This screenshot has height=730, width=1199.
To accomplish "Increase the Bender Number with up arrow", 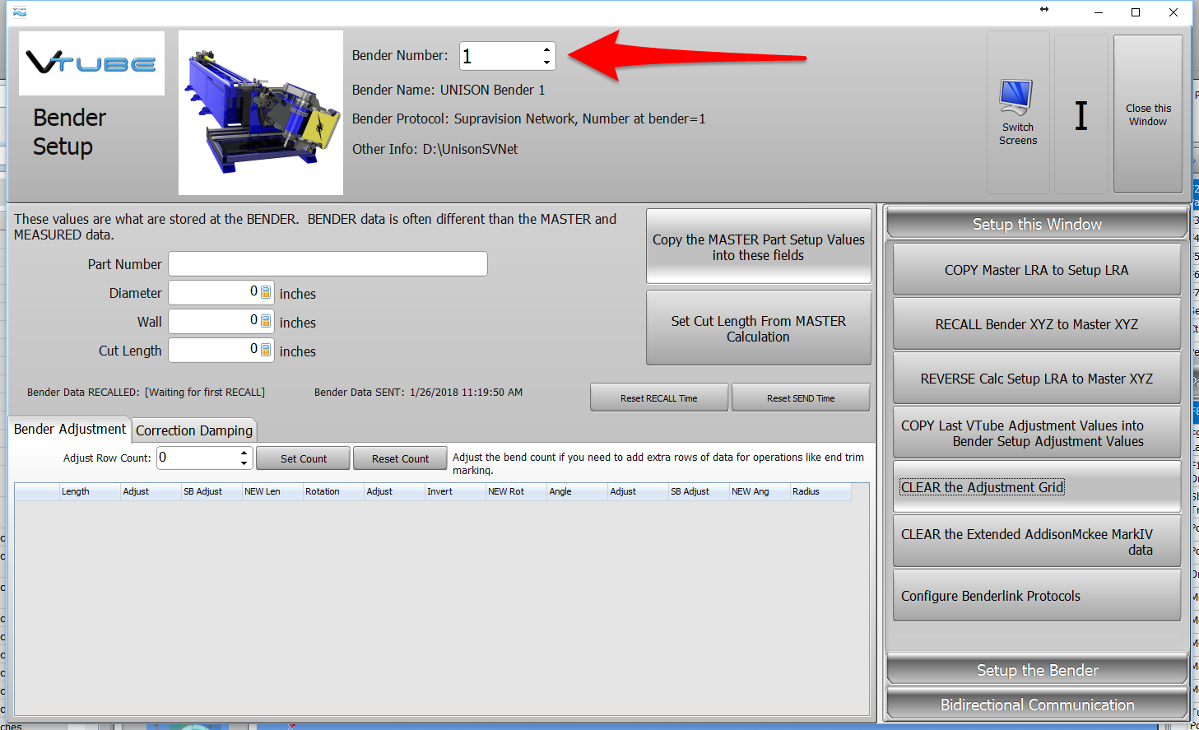I will click(546, 49).
